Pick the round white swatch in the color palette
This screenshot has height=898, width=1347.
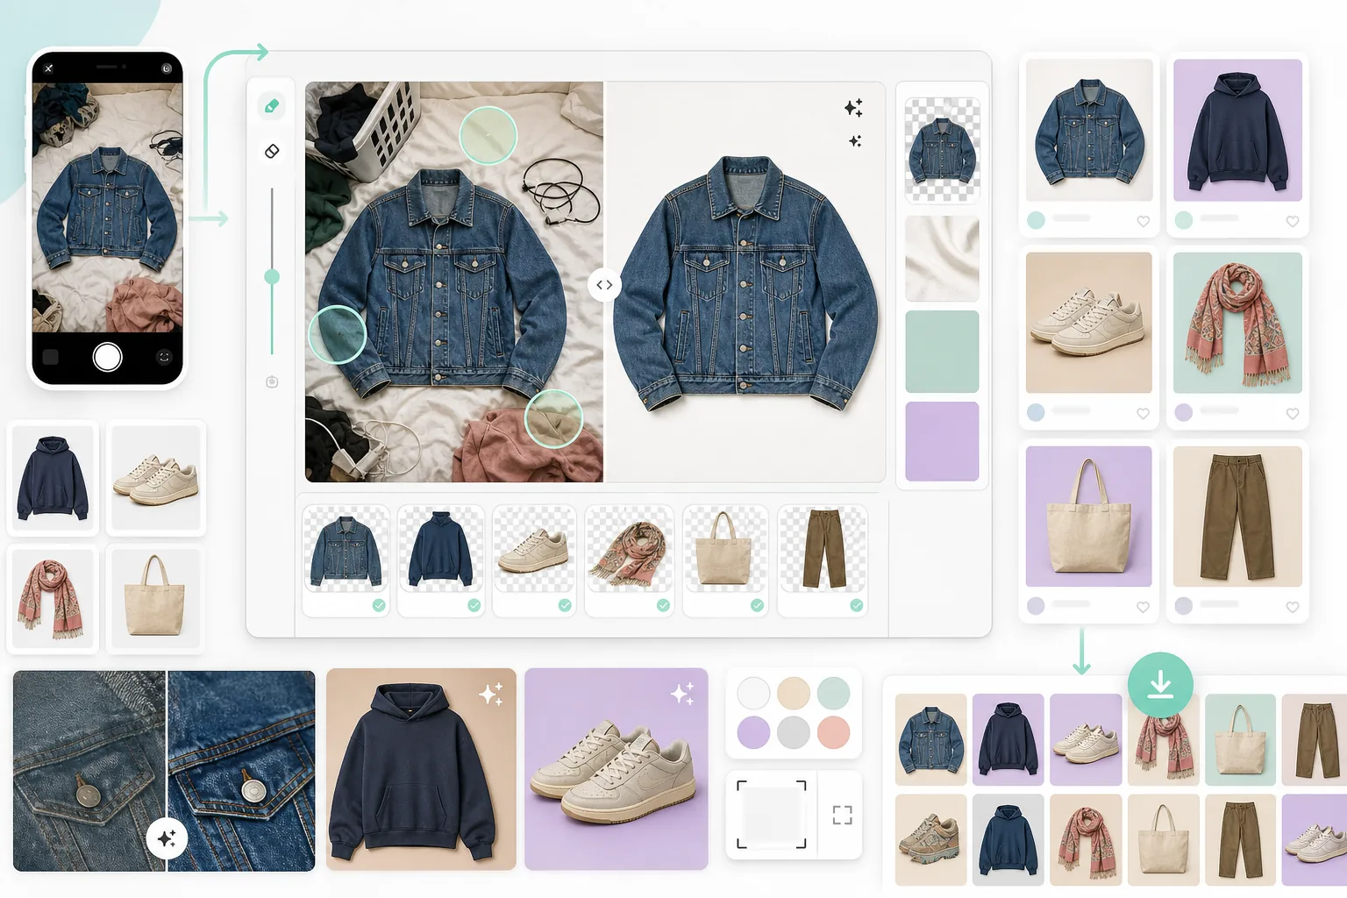point(753,693)
